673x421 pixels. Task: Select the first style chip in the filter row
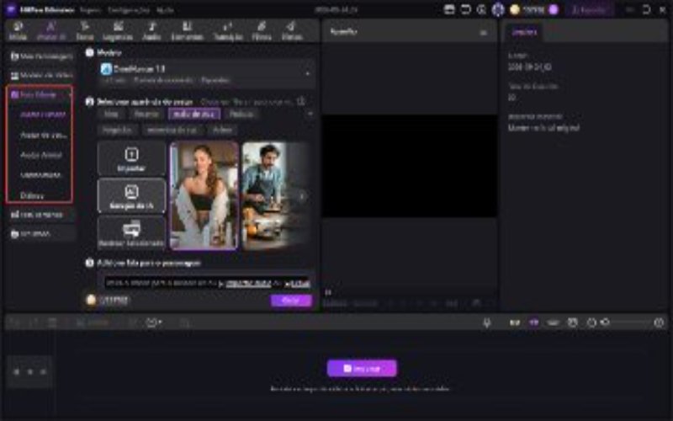111,114
